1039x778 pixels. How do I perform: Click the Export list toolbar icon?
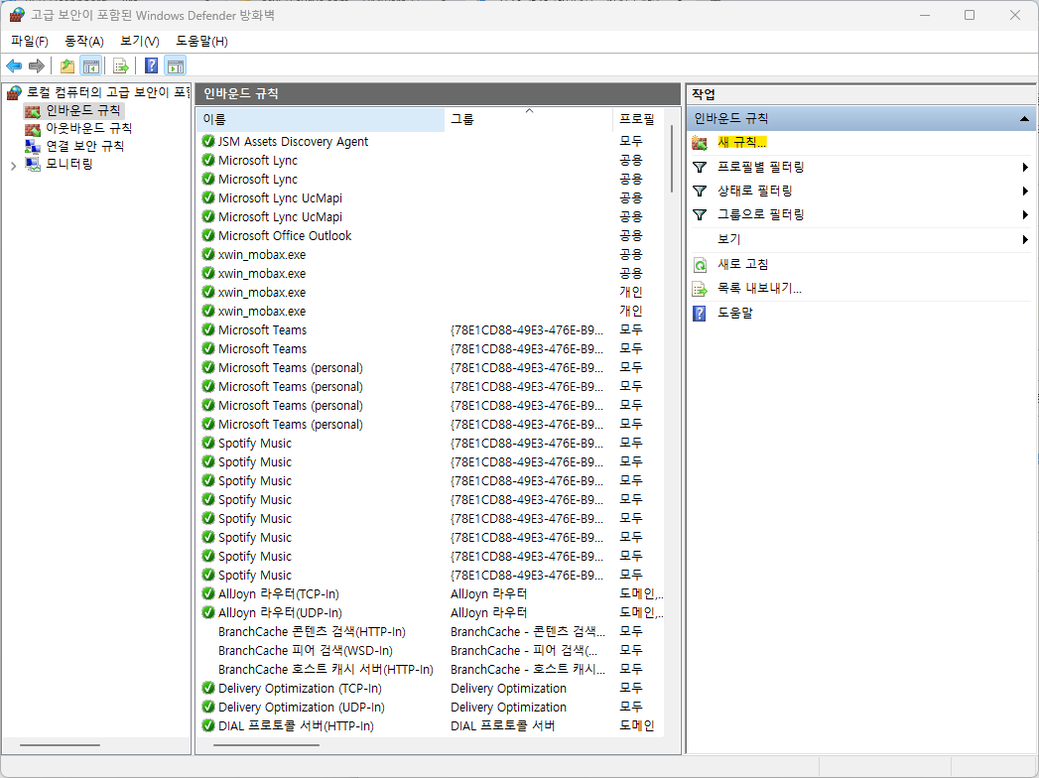[120, 65]
